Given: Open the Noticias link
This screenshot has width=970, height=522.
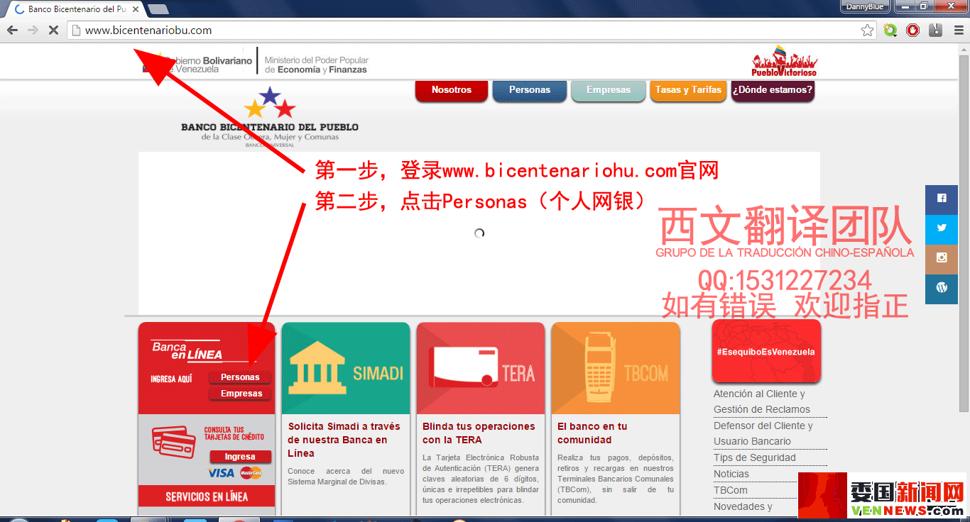Looking at the screenshot, I should (731, 474).
